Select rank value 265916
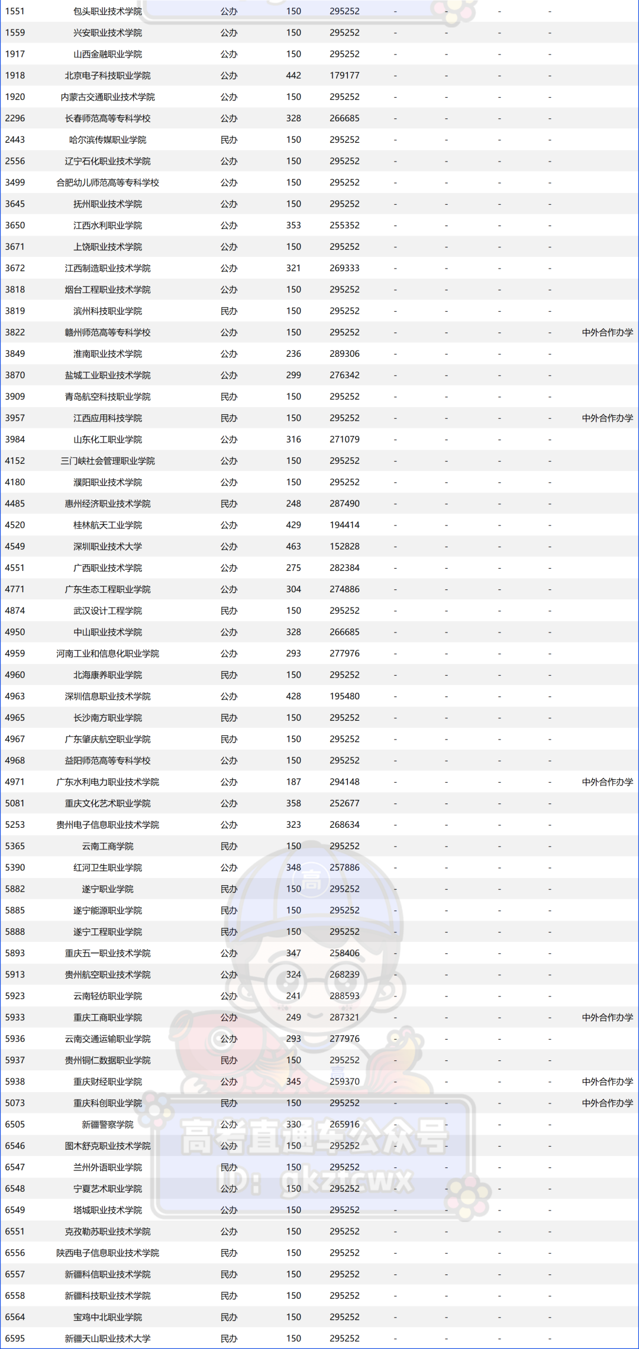The width and height of the screenshot is (639, 1349). point(345,1124)
